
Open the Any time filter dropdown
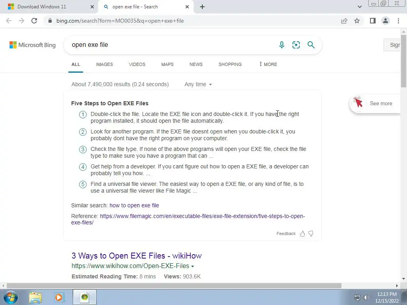(x=198, y=84)
